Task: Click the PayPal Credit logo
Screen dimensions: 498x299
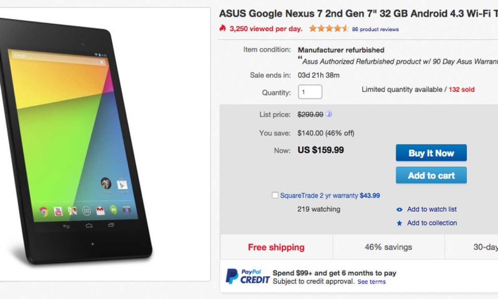Action: click(x=247, y=277)
